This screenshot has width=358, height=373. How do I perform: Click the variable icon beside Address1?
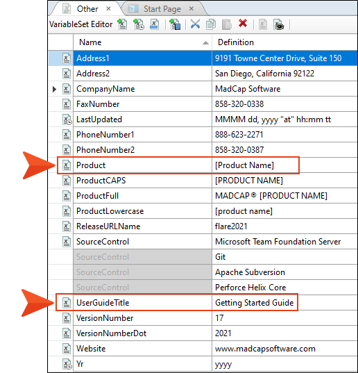click(x=67, y=58)
